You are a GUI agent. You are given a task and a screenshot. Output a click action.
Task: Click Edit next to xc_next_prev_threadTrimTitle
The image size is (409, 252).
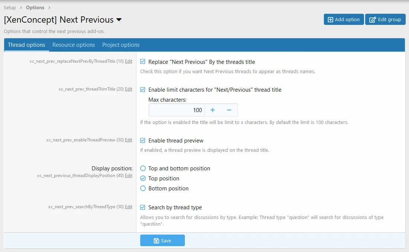[x=129, y=89]
